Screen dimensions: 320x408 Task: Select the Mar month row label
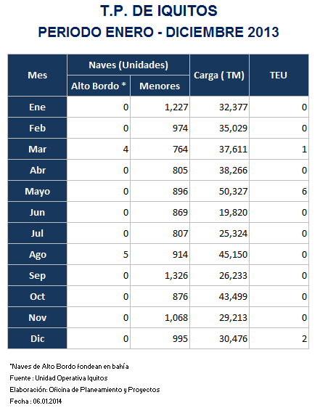[38, 149]
